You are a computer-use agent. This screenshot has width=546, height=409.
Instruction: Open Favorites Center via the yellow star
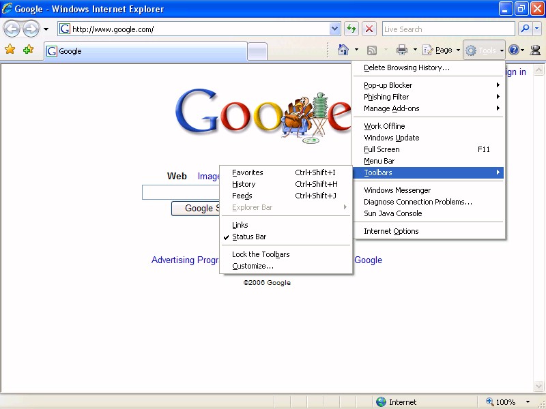[x=10, y=50]
